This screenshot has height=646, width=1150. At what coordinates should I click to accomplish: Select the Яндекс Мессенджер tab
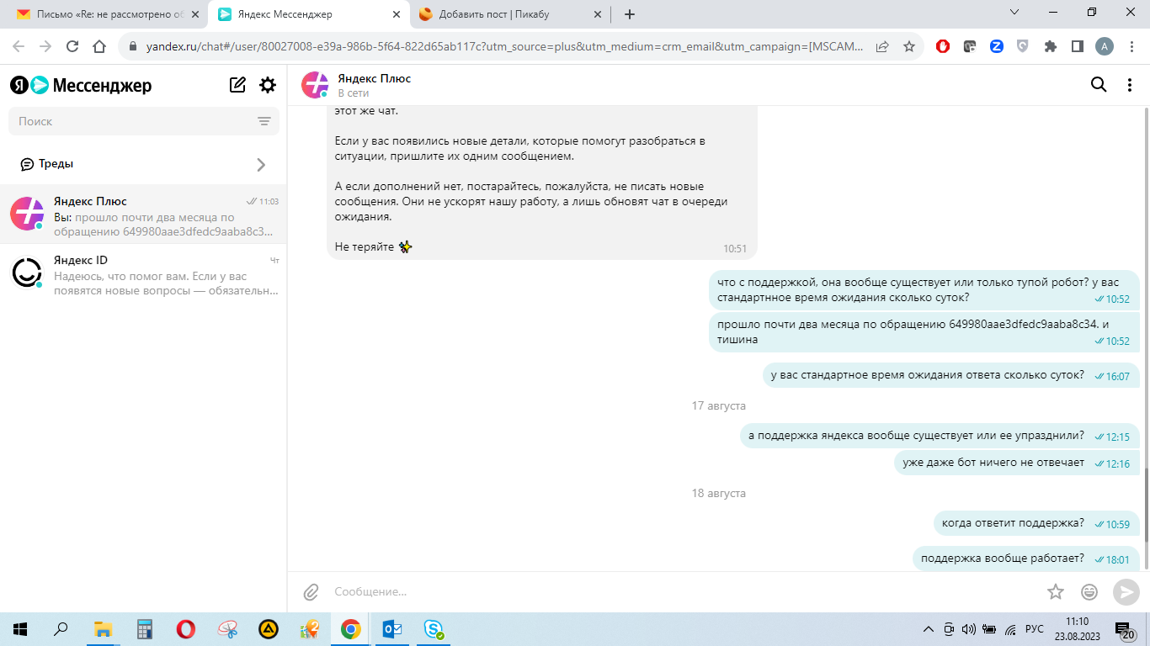pos(307,14)
